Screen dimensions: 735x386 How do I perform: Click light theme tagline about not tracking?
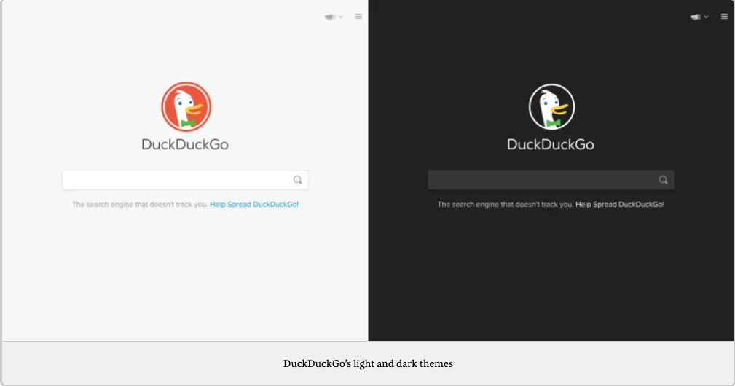tap(140, 204)
